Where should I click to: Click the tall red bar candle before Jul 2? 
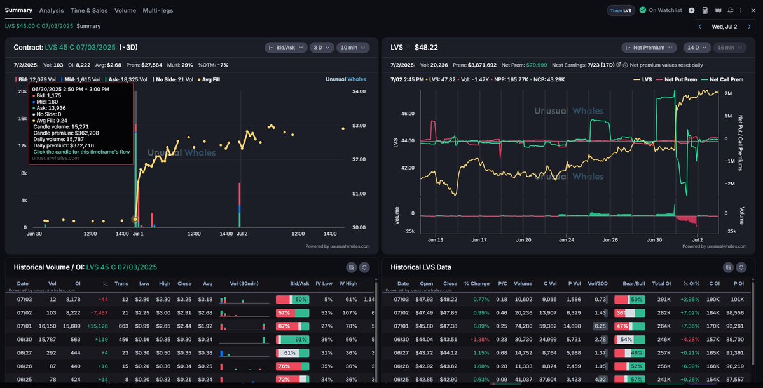(x=239, y=204)
